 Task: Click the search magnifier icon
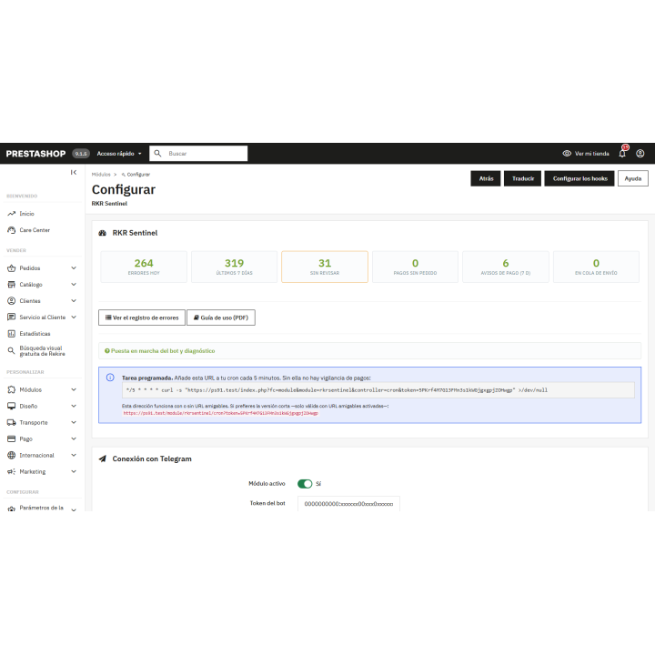pos(157,154)
